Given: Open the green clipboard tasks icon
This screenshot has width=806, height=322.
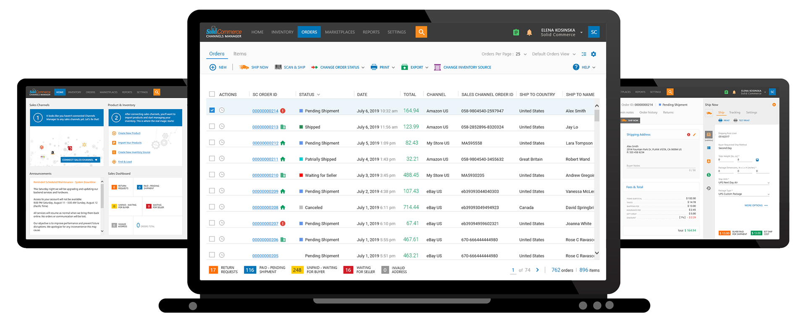Looking at the screenshot, I should [x=516, y=32].
